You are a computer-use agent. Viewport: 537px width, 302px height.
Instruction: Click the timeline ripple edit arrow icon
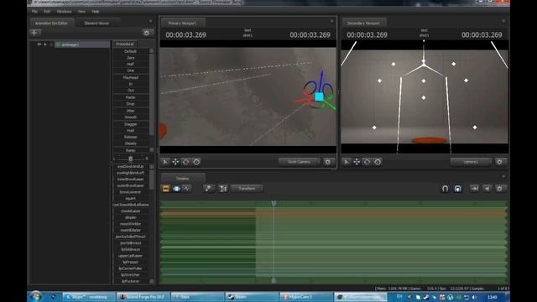pos(474,189)
